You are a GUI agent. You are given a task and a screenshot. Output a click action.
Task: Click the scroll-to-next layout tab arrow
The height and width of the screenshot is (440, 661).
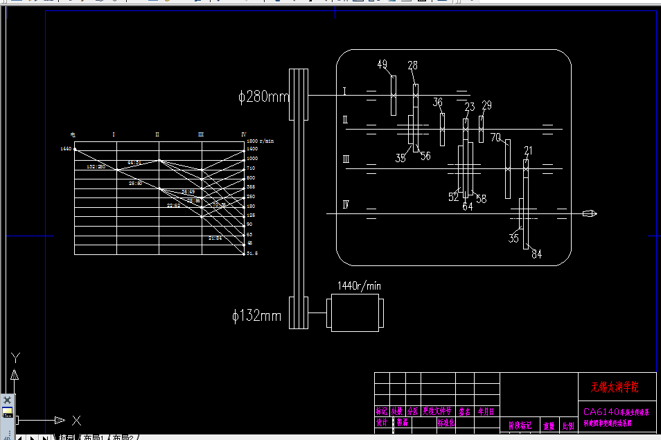click(32, 438)
